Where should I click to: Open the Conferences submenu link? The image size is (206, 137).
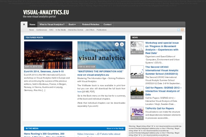click(42, 30)
